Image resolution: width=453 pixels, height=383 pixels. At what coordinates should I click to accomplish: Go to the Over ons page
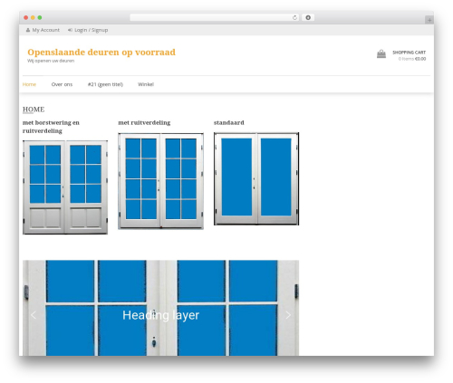tap(62, 84)
